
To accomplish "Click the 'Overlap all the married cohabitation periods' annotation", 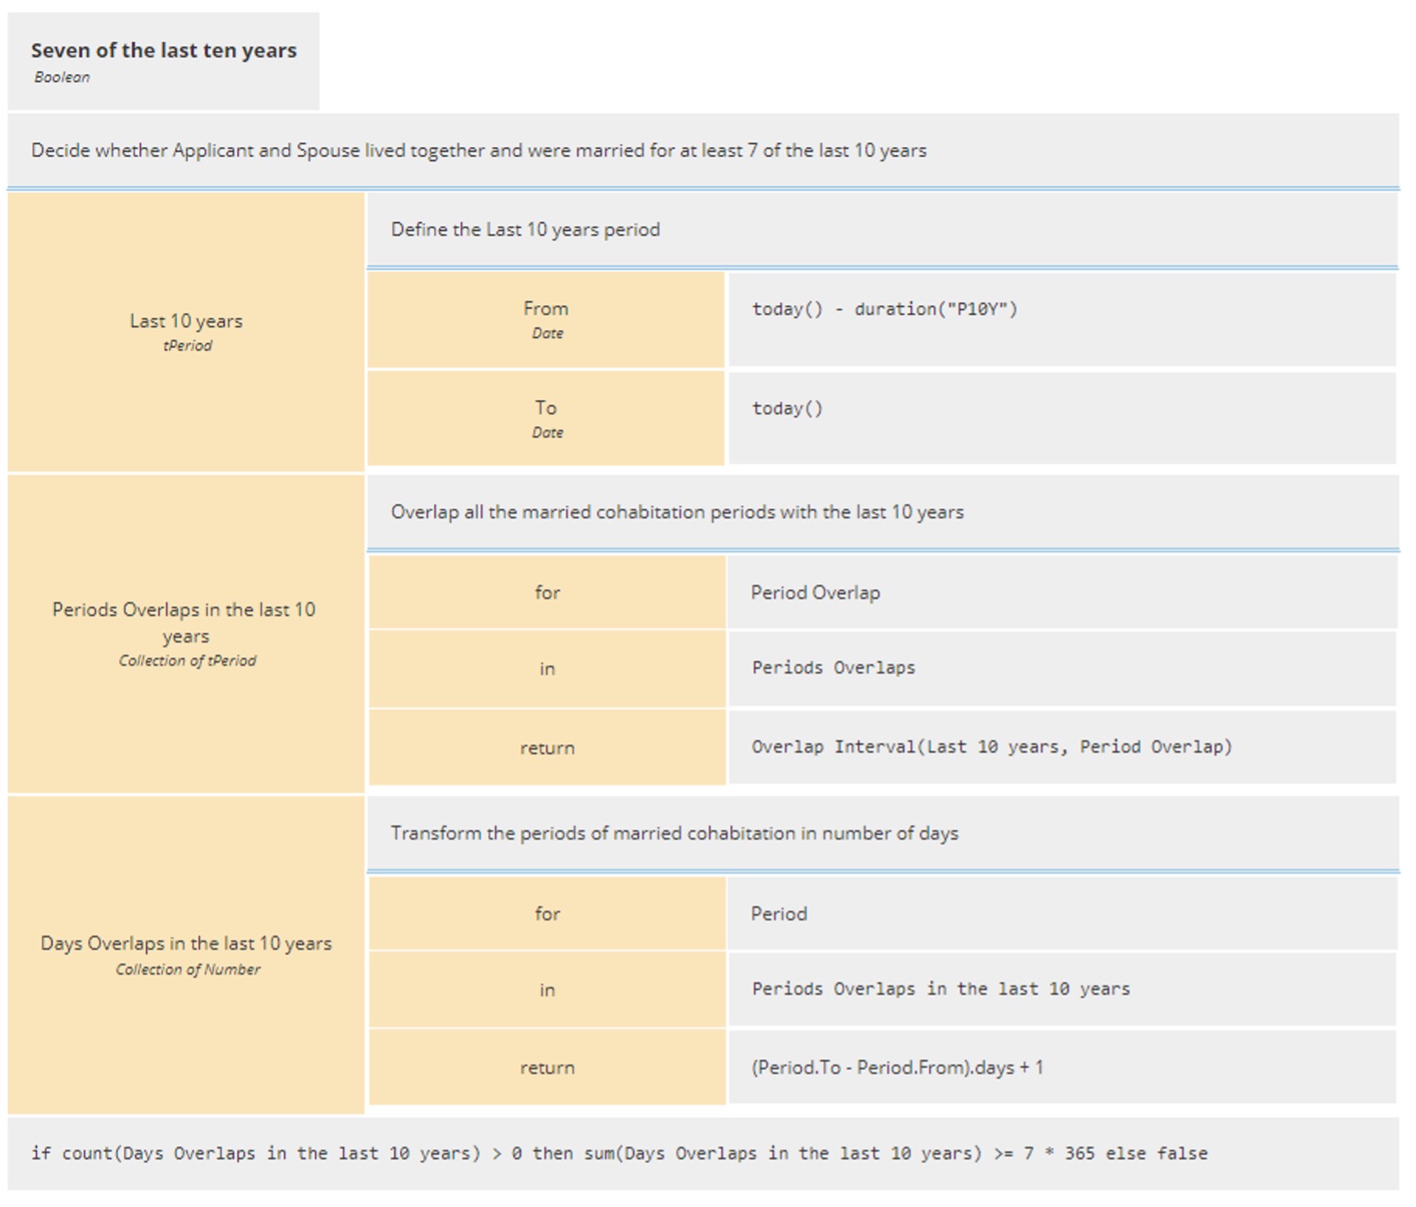I will pyautogui.click(x=677, y=512).
